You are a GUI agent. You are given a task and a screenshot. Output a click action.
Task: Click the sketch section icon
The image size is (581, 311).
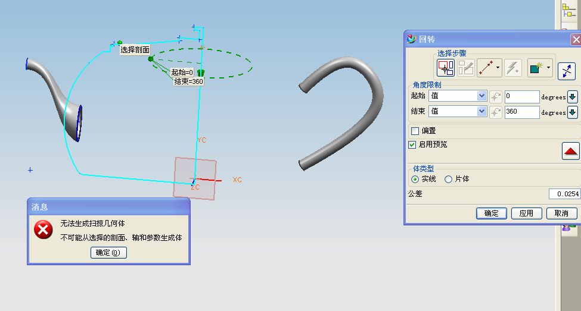pos(466,68)
